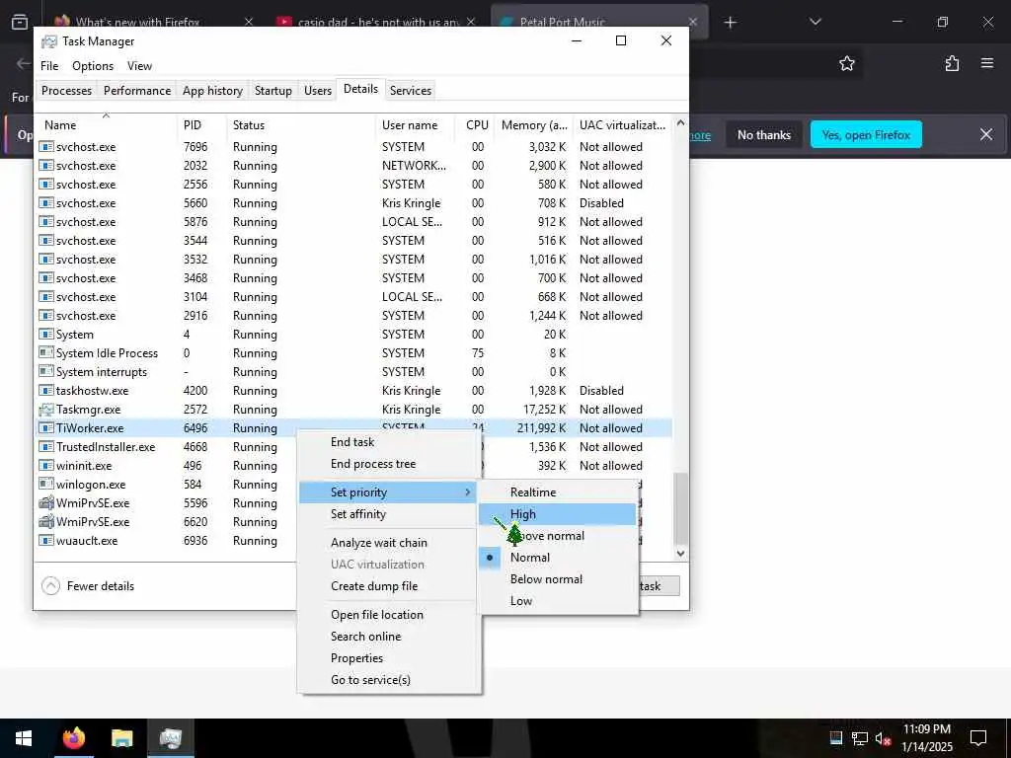Sort by Memory column header
Viewport: 1011px width, 758px height.
tap(534, 125)
